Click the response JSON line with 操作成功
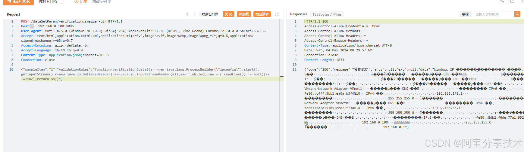This screenshot has width=524, height=152. click(x=414, y=69)
